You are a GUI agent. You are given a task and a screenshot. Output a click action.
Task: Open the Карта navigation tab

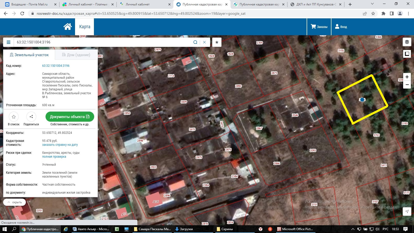[x=85, y=27]
